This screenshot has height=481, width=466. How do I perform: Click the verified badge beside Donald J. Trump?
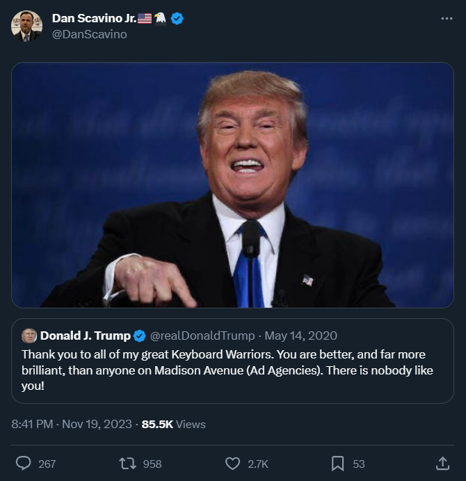pyautogui.click(x=139, y=336)
